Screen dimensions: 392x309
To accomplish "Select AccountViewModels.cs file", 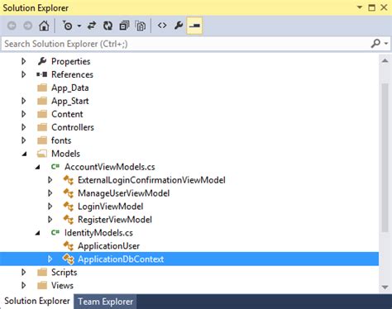I will [110, 167].
